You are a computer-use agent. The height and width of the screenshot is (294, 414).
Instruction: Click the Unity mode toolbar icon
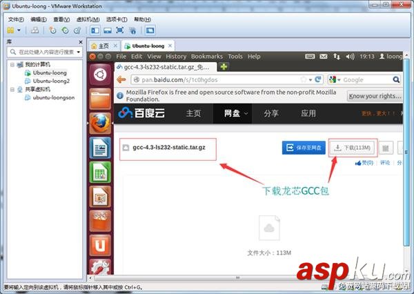point(132,30)
